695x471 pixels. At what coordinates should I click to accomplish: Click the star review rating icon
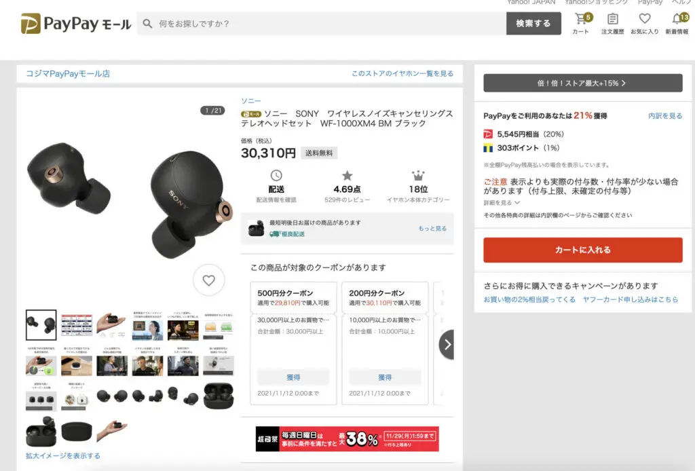[347, 176]
